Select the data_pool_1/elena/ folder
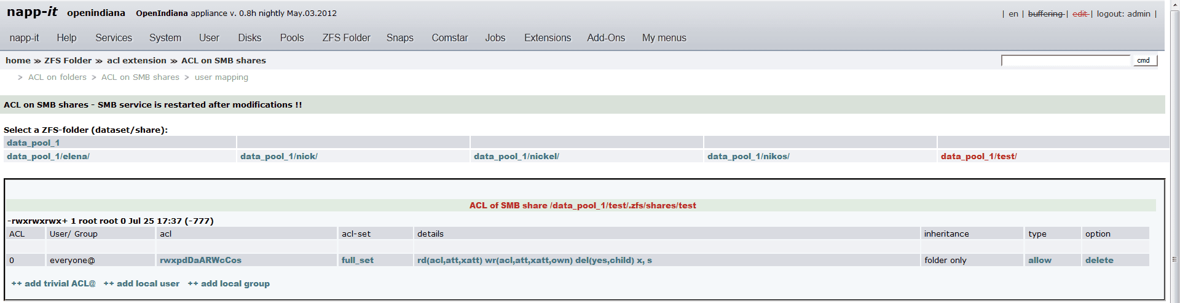Viewport: 1180px width, 303px height. click(x=49, y=157)
